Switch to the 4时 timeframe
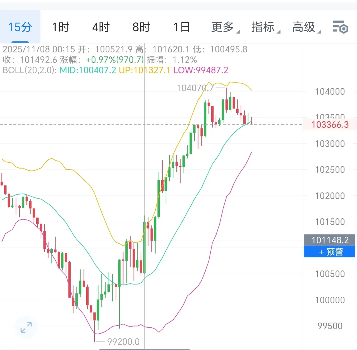Viewport: 357px width, 350px height. [101, 27]
